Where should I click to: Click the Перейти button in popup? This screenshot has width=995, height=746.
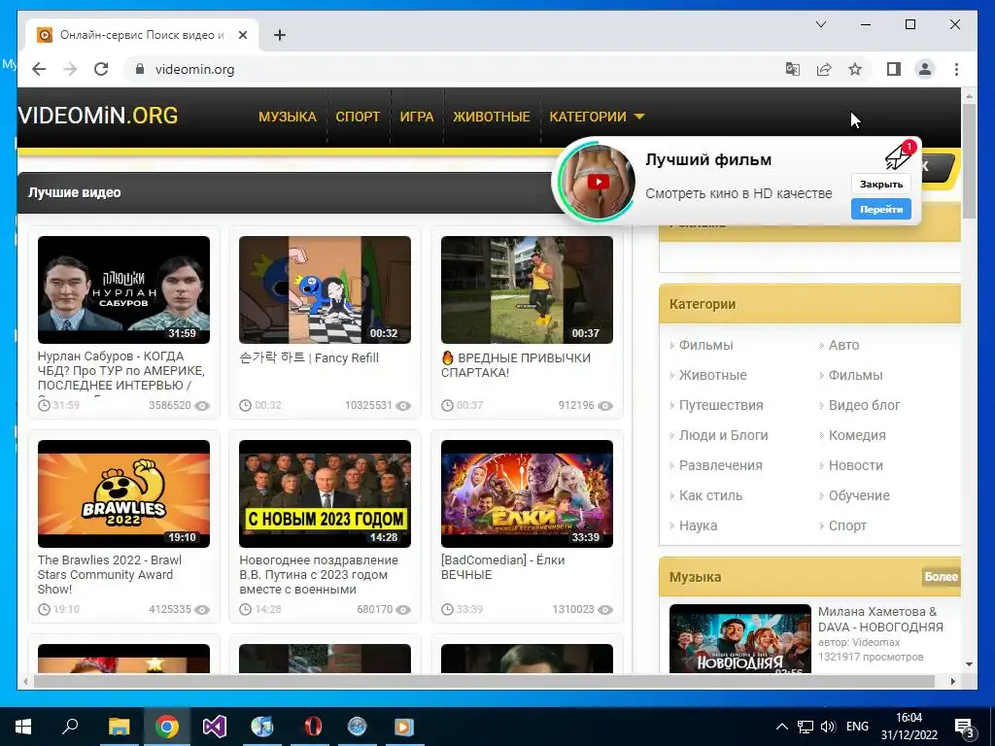tap(880, 210)
